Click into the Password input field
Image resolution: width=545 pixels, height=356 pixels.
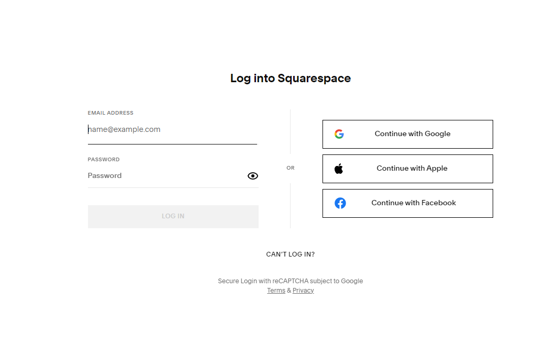pos(167,175)
